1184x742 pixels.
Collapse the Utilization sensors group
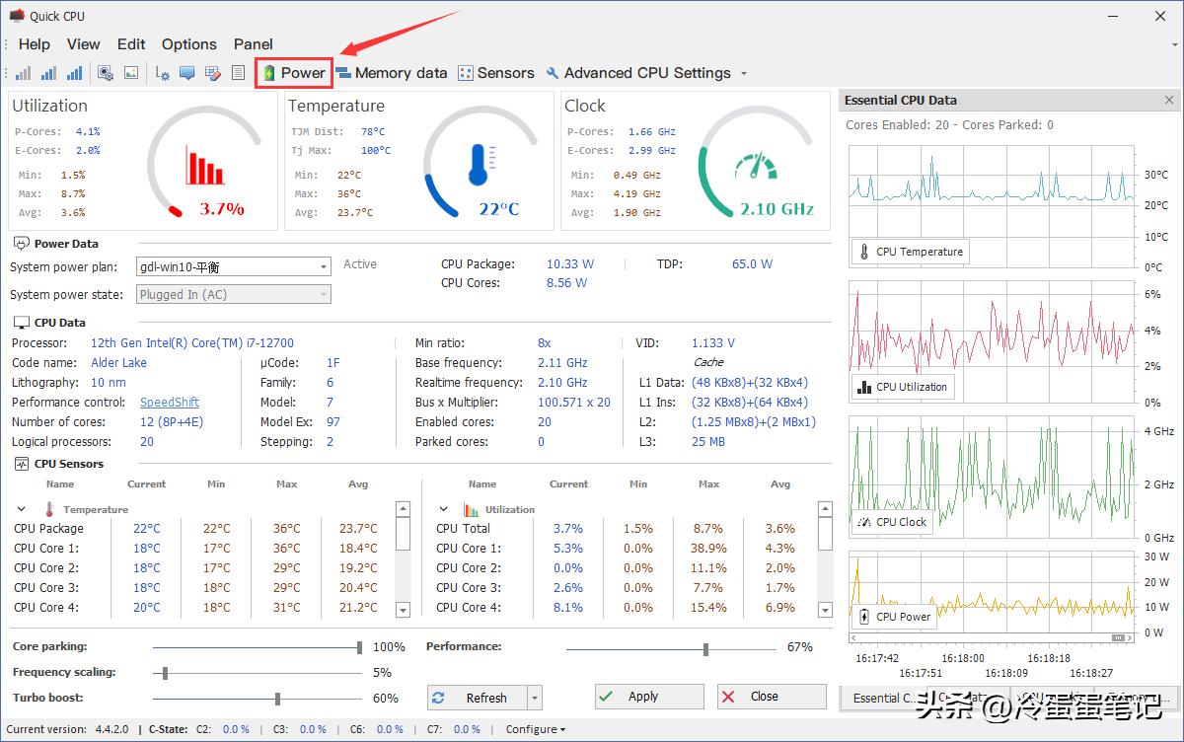coord(442,508)
